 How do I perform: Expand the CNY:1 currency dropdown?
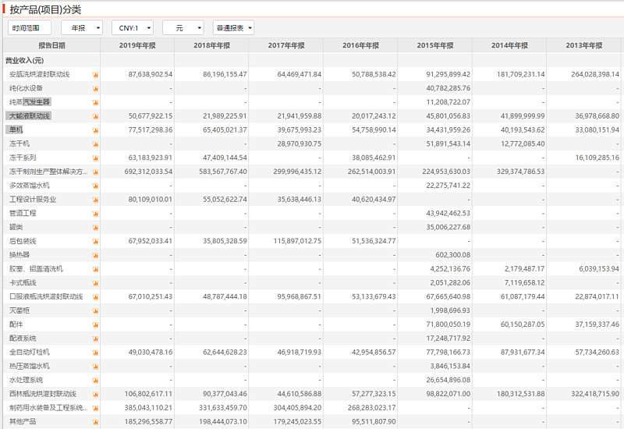(132, 27)
